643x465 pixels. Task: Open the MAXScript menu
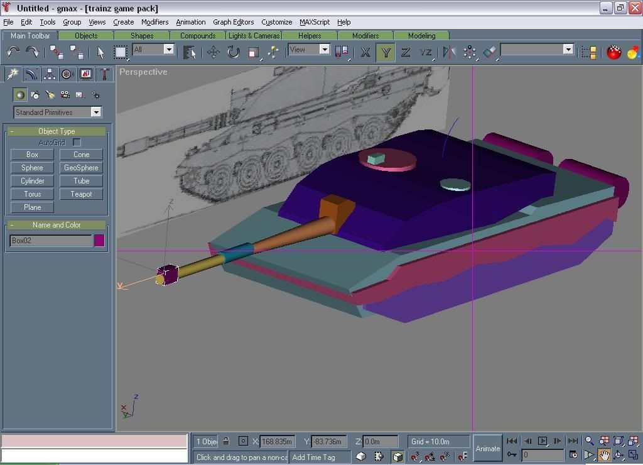[x=315, y=22]
